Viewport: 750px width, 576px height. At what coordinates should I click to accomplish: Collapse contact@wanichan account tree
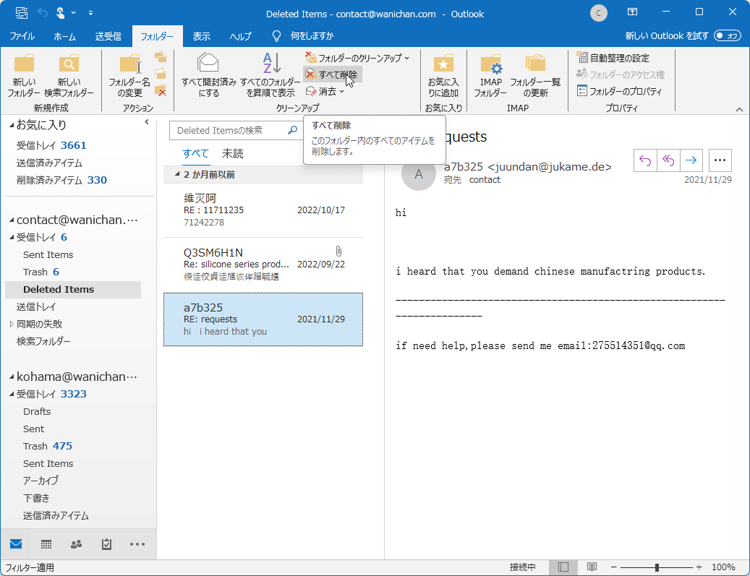12,220
